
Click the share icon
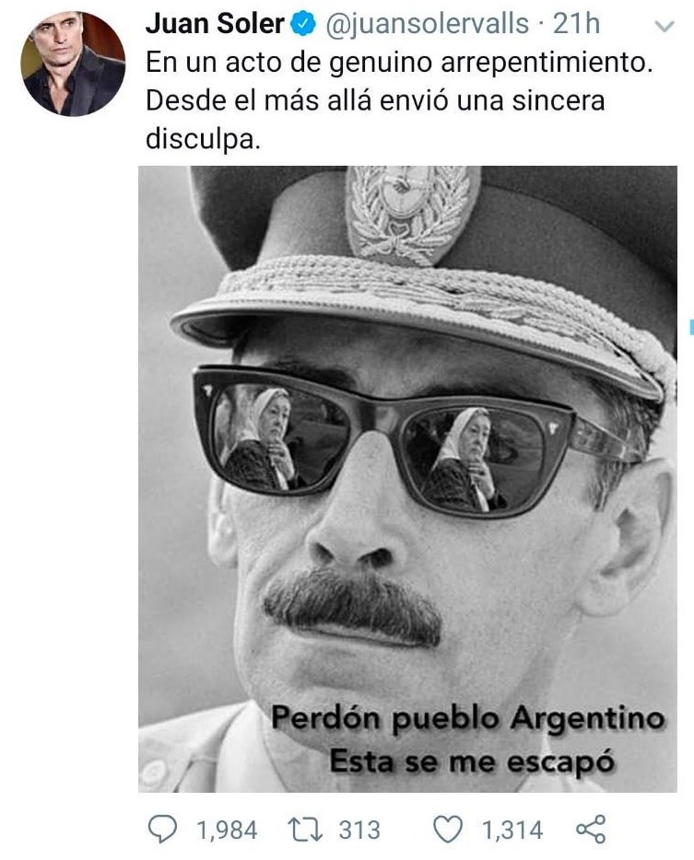tap(591, 829)
